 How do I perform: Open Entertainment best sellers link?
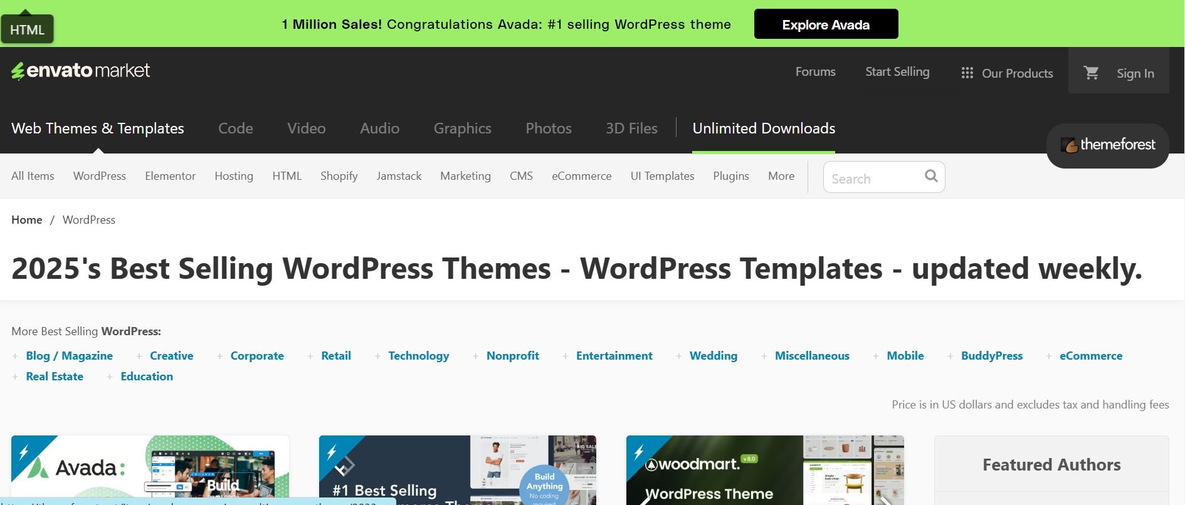[x=614, y=356]
